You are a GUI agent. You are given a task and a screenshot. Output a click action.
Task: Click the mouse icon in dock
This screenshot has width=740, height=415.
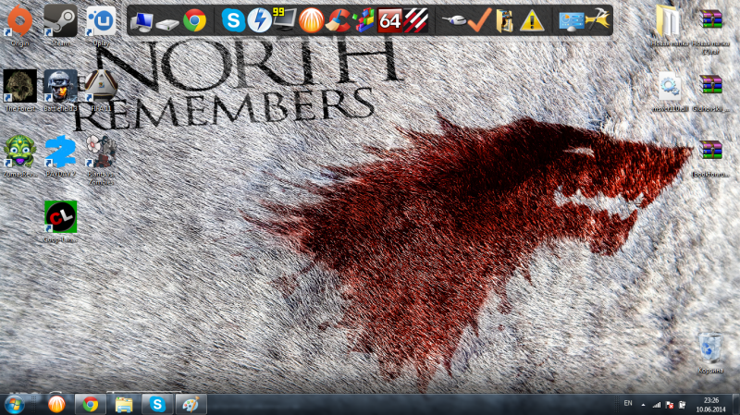click(x=453, y=20)
